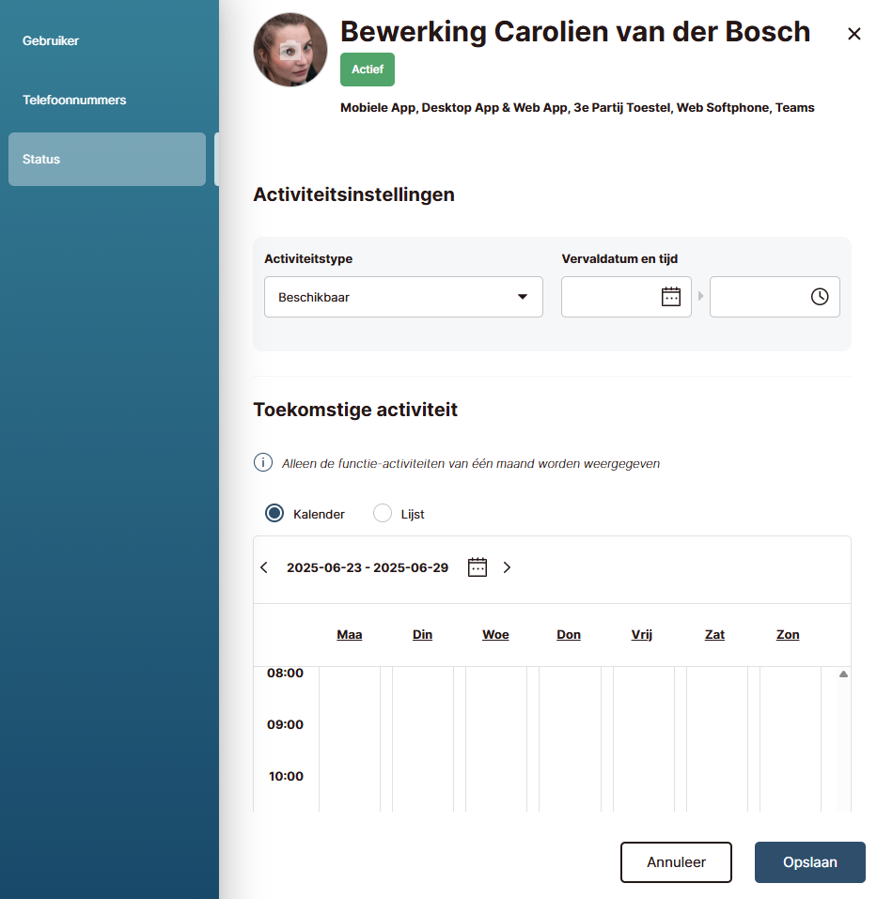Close the edit panel with the X icon
This screenshot has width=877, height=899.
pos(854,34)
